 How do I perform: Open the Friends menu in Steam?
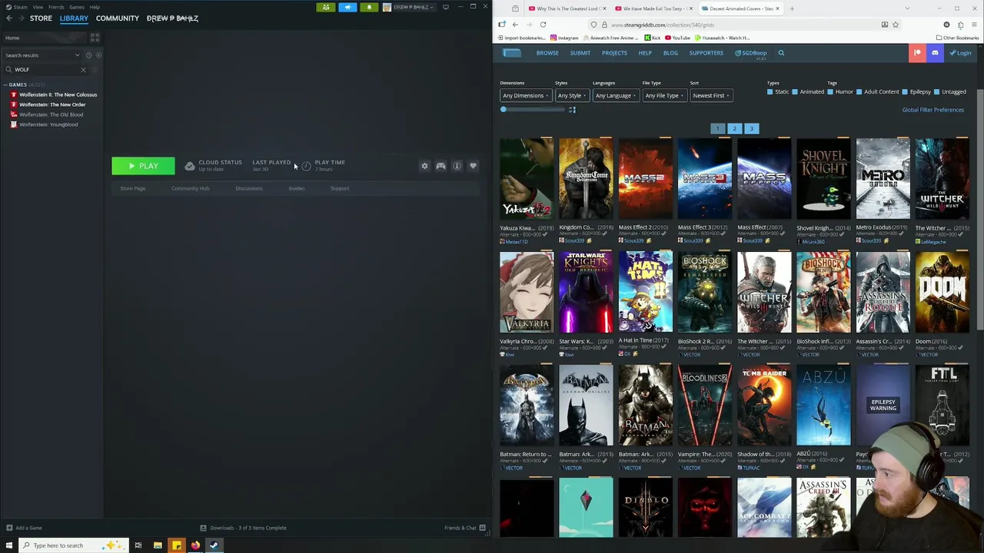tap(56, 7)
